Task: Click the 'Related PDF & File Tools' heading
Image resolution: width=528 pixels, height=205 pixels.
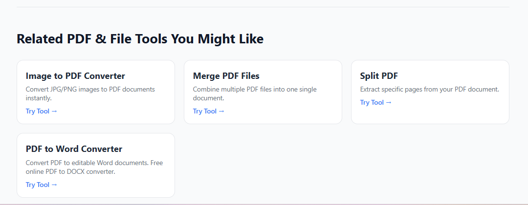Action: click(x=140, y=39)
